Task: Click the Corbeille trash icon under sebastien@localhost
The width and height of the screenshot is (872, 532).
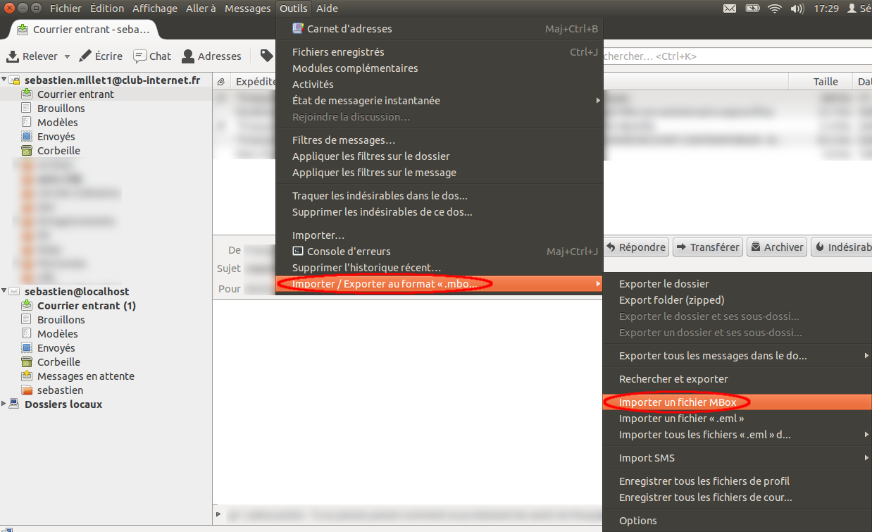Action: click(27, 361)
